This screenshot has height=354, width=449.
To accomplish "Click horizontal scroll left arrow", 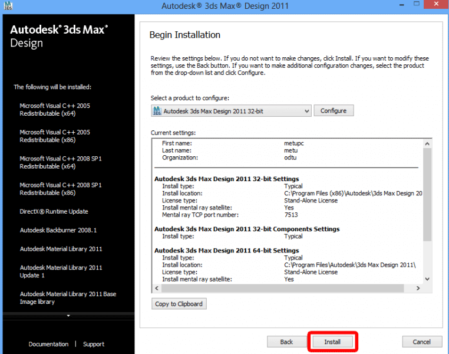I will (157, 289).
